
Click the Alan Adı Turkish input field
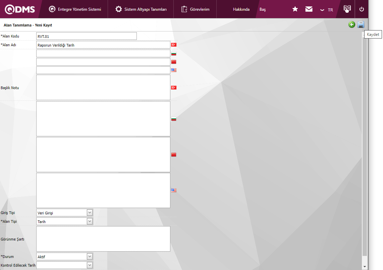click(103, 45)
